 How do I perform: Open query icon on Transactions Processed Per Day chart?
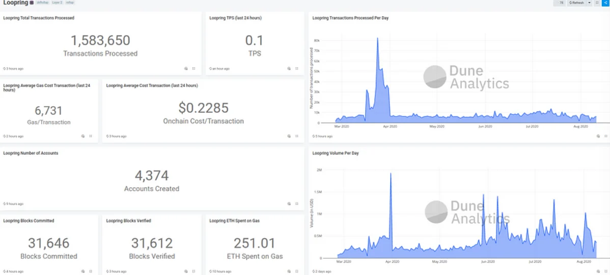(598, 136)
